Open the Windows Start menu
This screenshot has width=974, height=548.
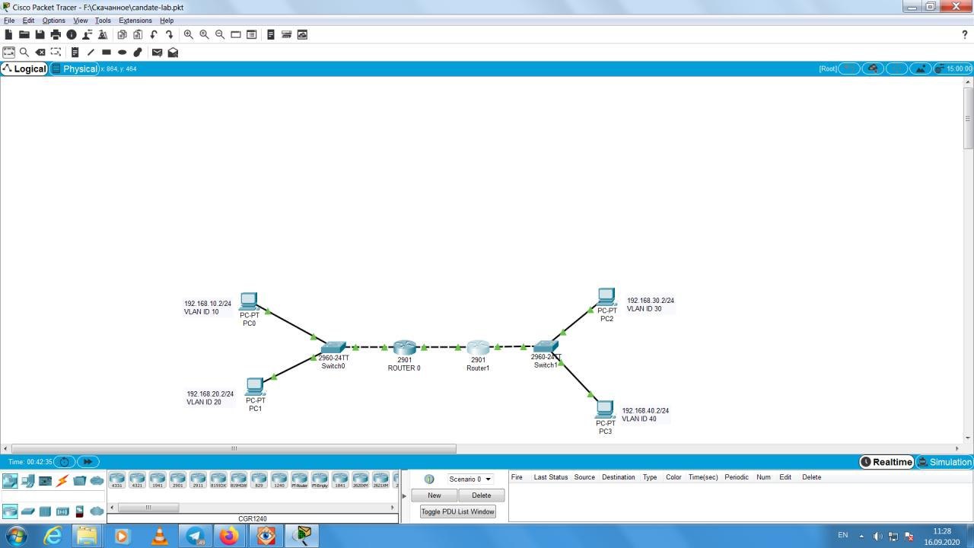(15, 536)
